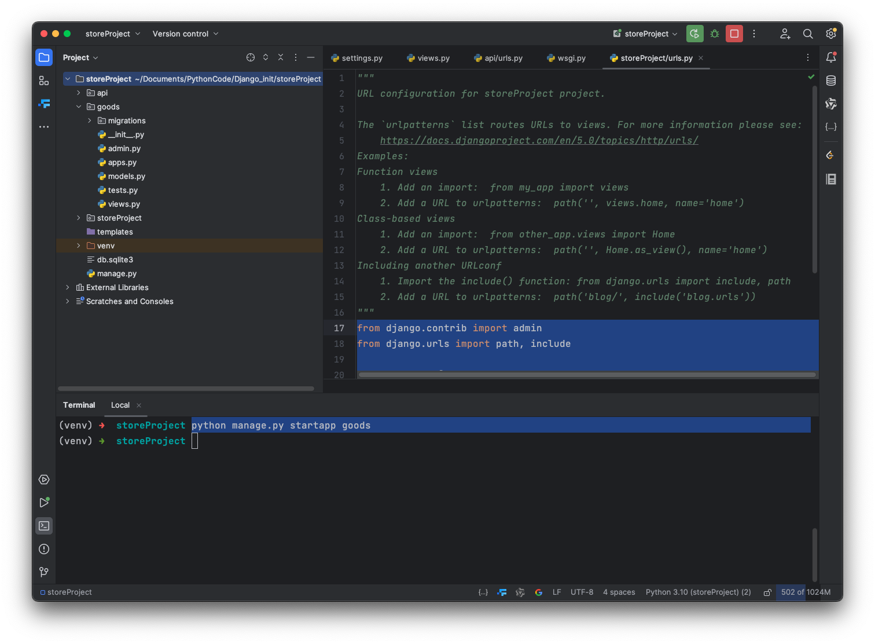Open Search Everywhere magnifier icon

[808, 34]
